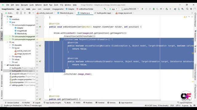Open the app run configuration dropdown
197x110 pixels.
click(113, 9)
